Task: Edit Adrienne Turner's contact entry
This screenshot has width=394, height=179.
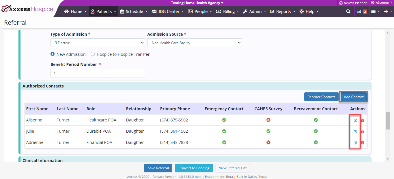Action: pos(355,143)
